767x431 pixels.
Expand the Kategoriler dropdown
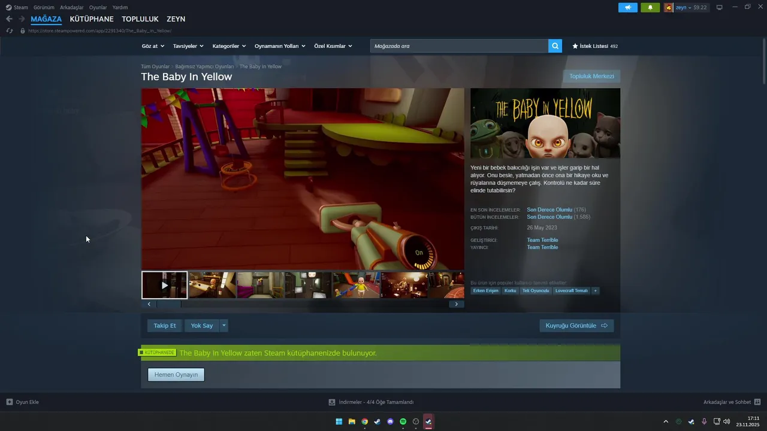[229, 46]
